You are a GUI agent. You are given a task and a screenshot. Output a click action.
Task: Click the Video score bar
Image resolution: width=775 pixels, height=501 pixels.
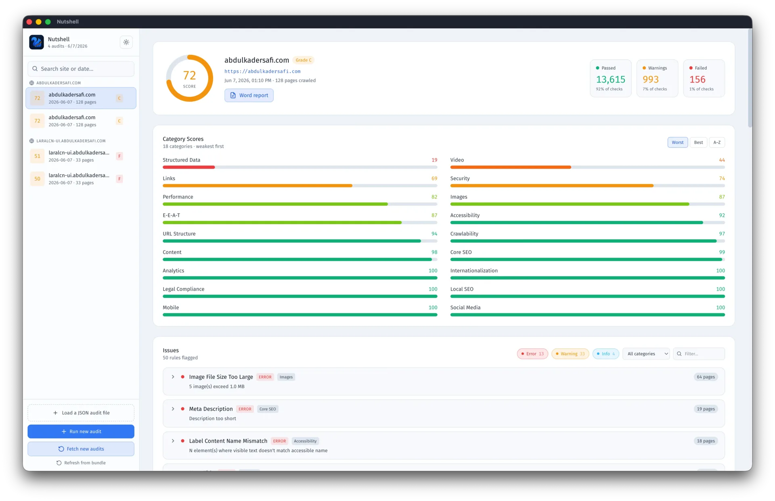click(587, 167)
